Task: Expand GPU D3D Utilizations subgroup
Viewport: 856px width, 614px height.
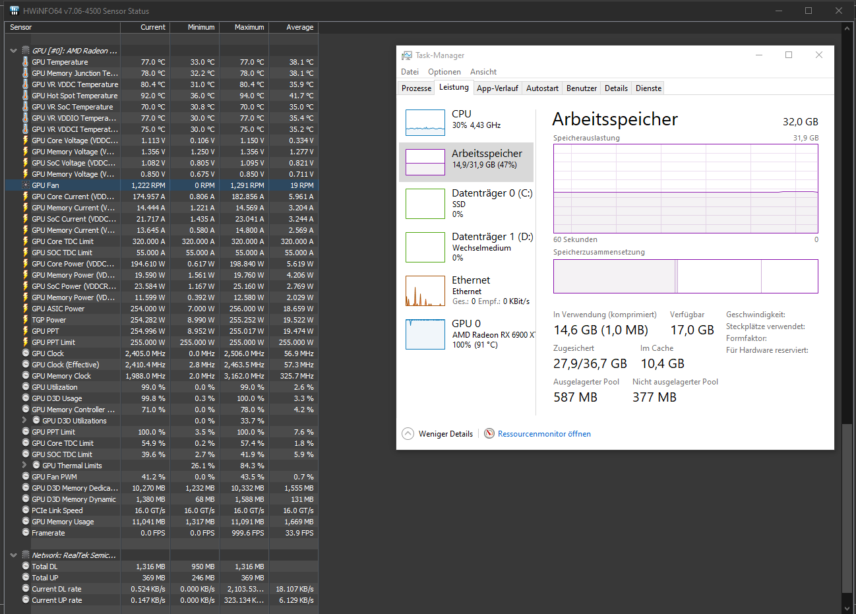Action: (x=24, y=420)
